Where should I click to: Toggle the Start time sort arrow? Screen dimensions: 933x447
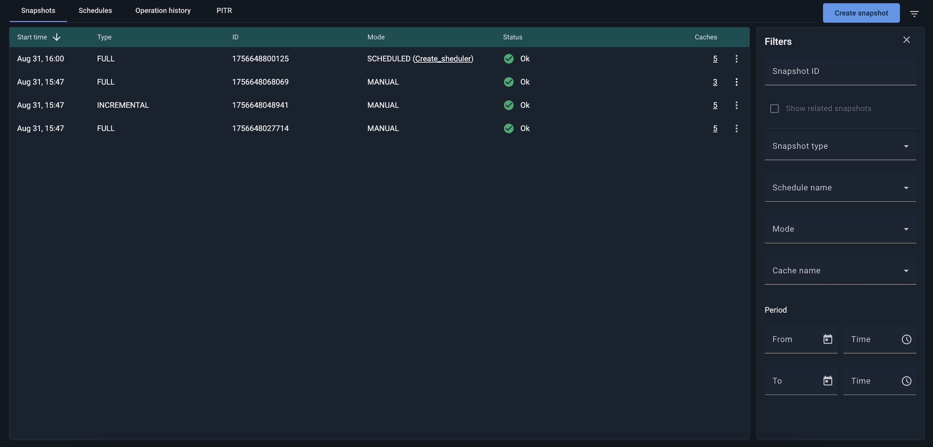(57, 37)
